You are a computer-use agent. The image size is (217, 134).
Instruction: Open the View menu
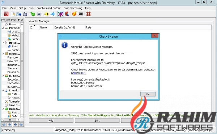[x=13, y=8]
